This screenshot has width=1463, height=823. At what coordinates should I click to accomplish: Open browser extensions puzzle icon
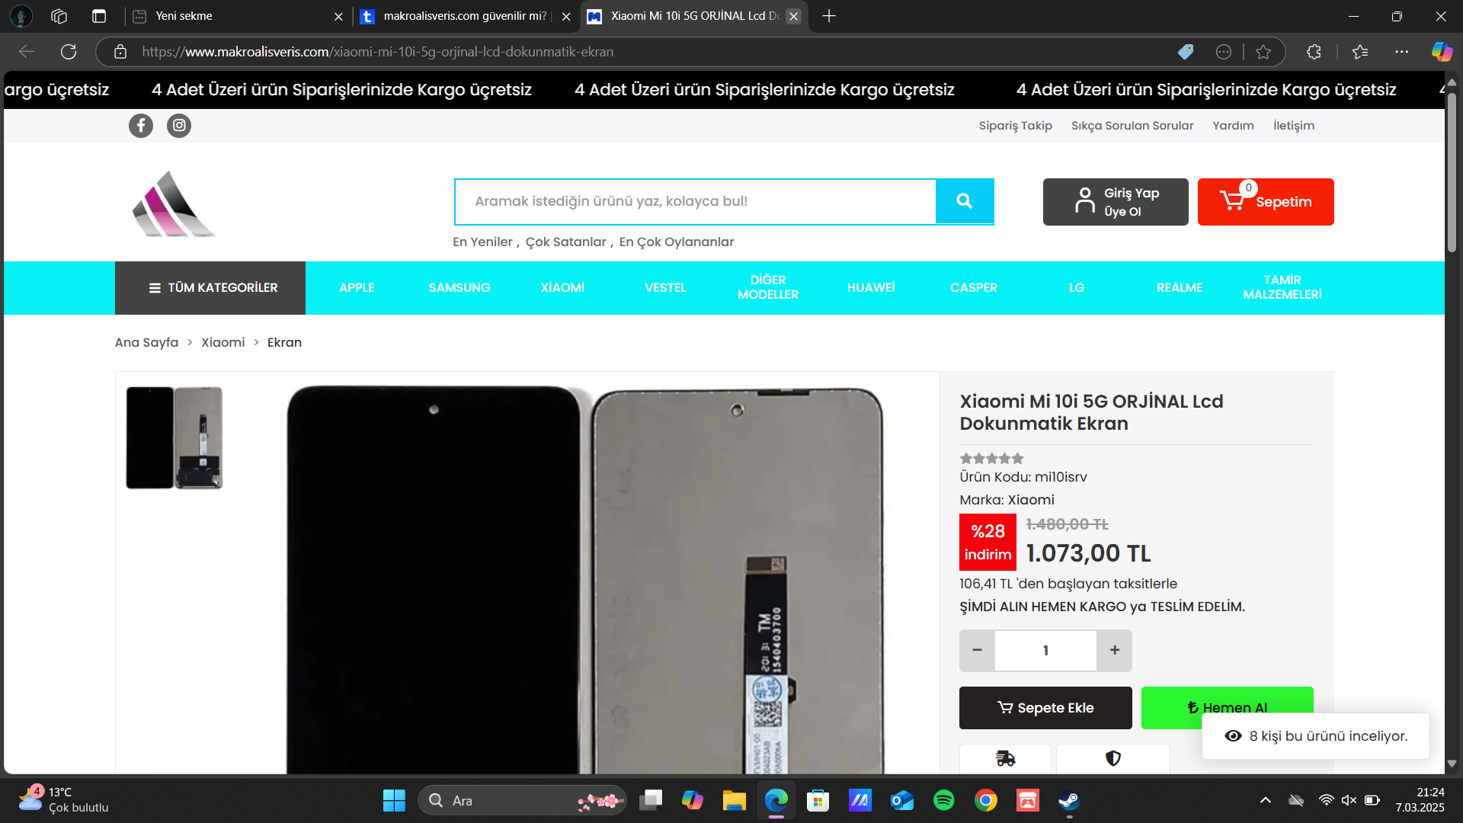[x=1314, y=52]
